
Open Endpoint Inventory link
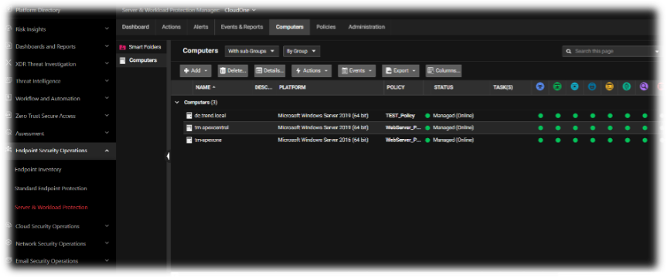click(38, 170)
